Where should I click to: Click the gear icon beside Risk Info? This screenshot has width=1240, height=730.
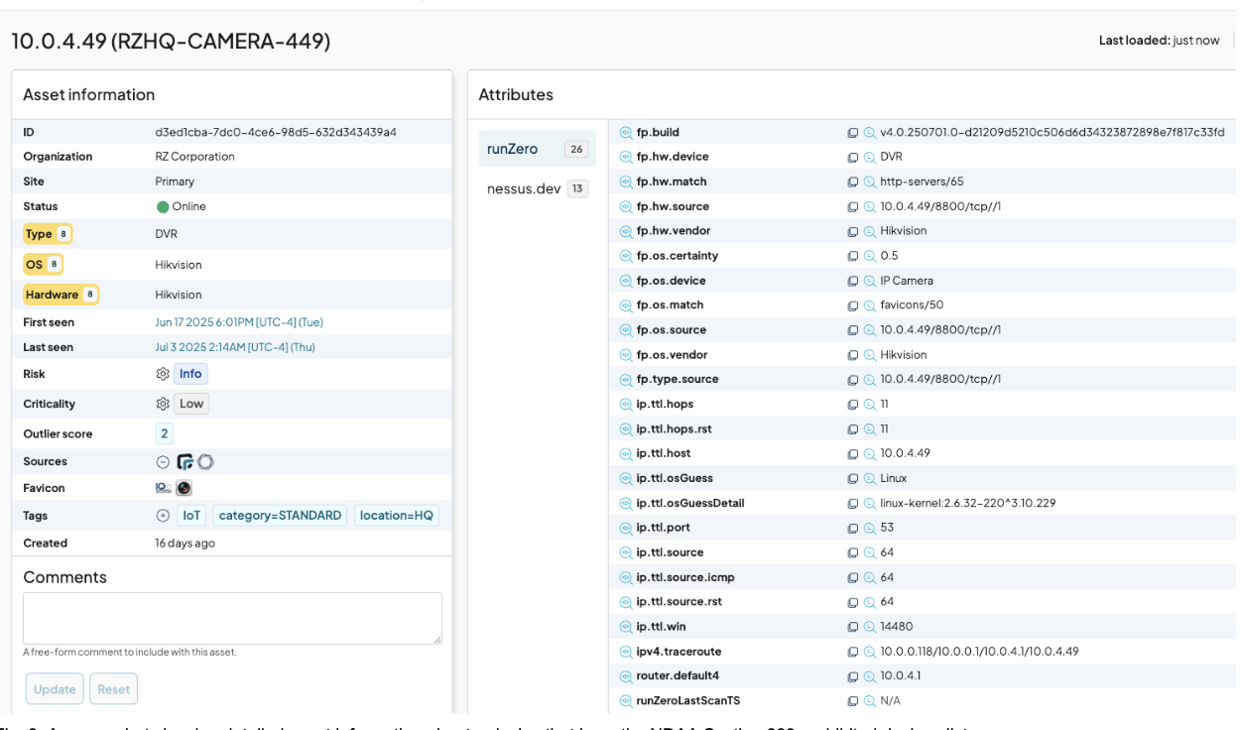tap(163, 374)
